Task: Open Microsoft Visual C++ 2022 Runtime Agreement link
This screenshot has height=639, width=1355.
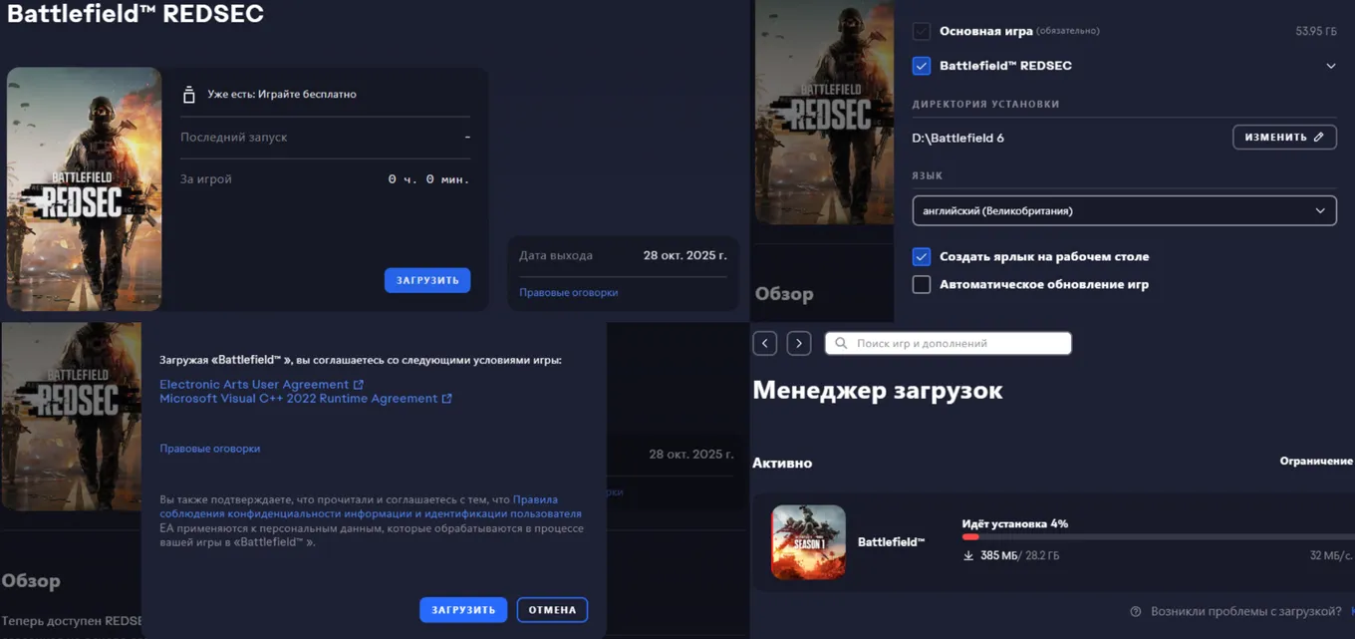Action: click(306, 398)
